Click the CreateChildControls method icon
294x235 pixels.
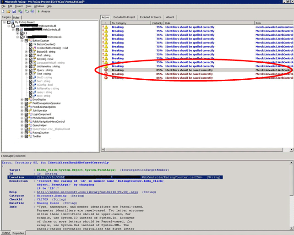pos(35,48)
